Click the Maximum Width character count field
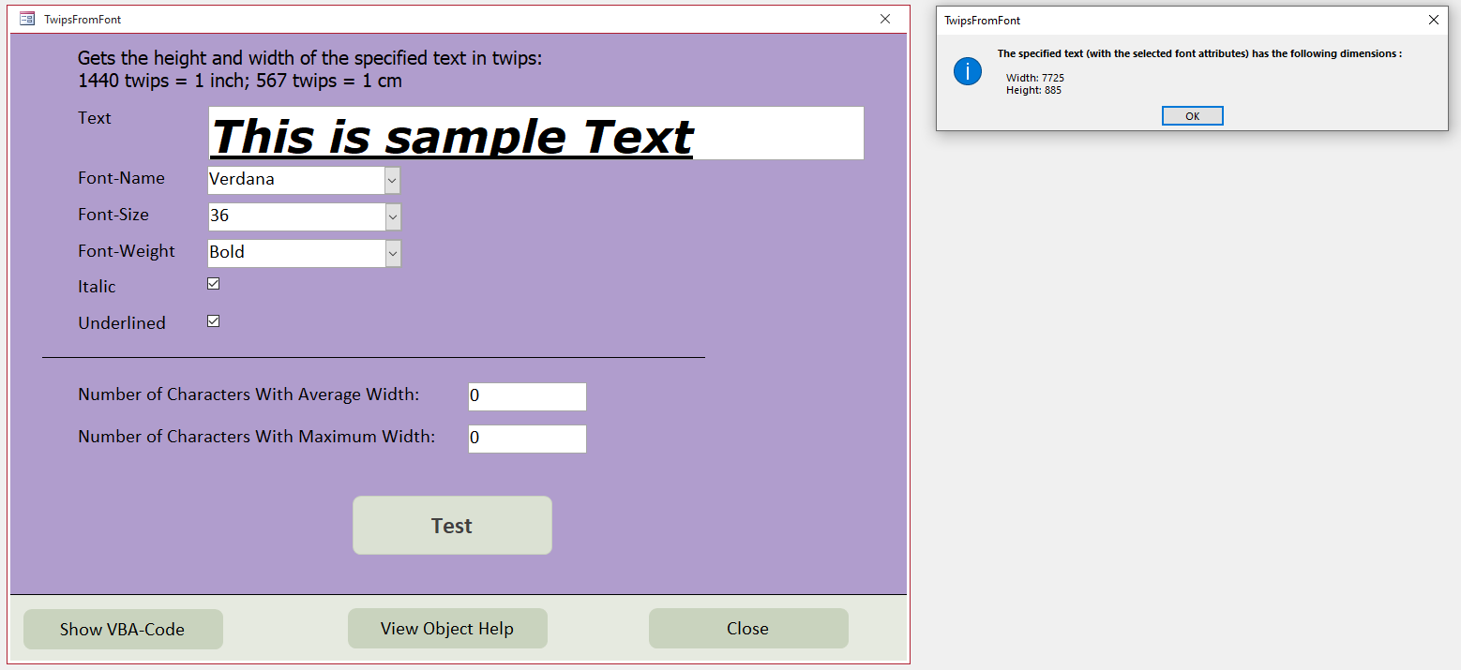The width and height of the screenshot is (1461, 670). coord(527,439)
